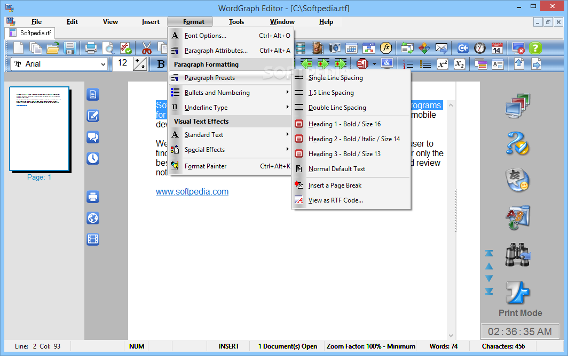Viewport: 568px width, 356px height.
Task: Click the sidebar round clock icon
Action: 93,158
